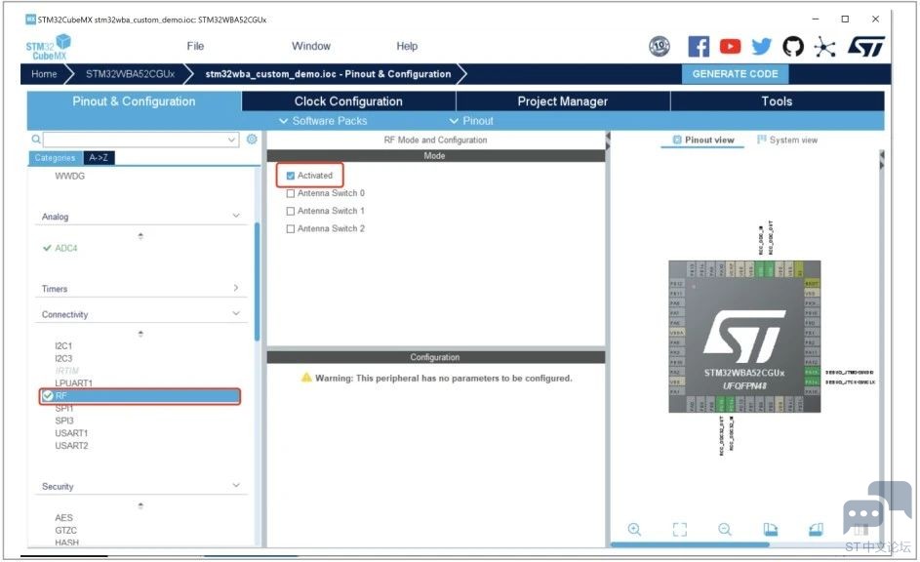Screen dimensions: 920x562
Task: Open the search field dropdown arrow
Action: coord(231,140)
